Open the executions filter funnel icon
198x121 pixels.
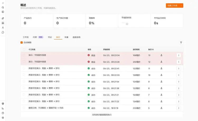181,43
